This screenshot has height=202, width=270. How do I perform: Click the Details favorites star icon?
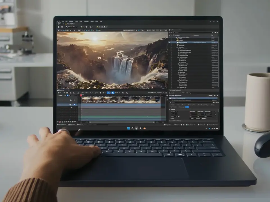click(216, 102)
